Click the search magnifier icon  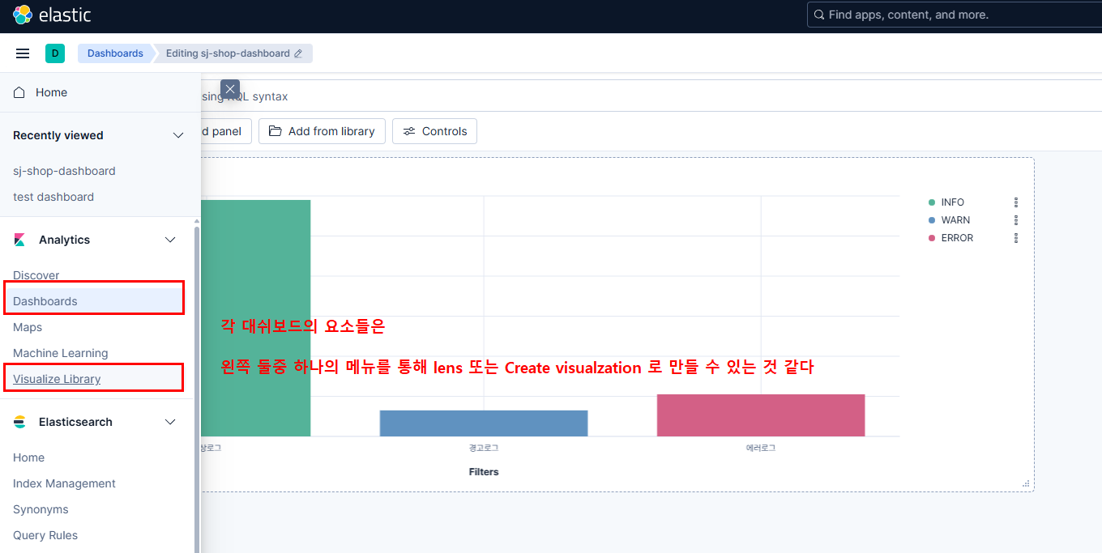point(819,15)
